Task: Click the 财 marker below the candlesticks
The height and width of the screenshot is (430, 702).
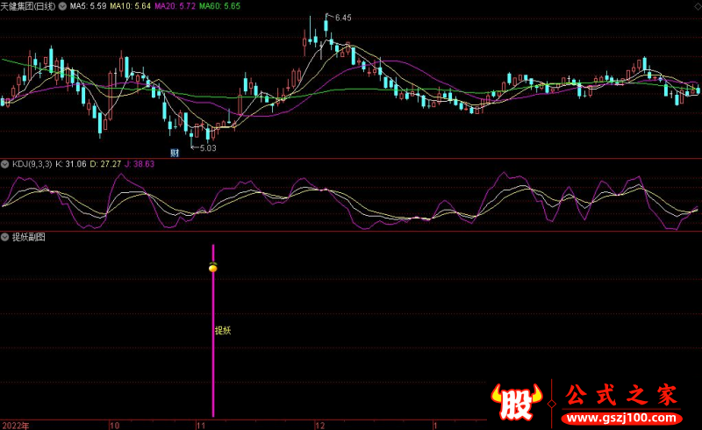Action: click(175, 154)
